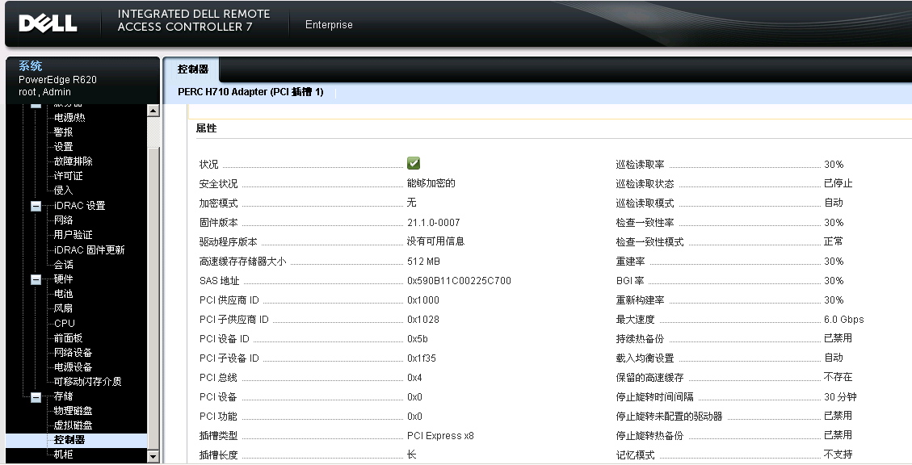This screenshot has height=465, width=912.
Task: Select 控制器 in the sidebar tree
Action: [x=69, y=440]
